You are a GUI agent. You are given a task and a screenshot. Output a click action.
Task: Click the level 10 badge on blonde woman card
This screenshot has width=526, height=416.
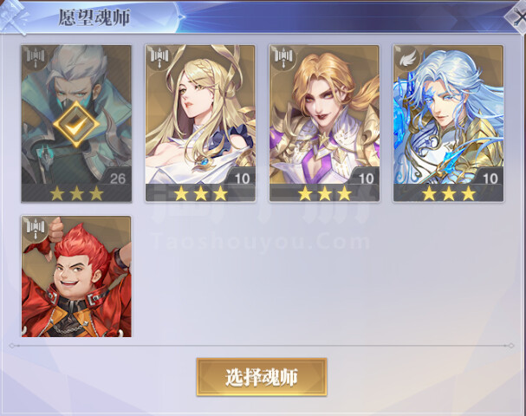[x=242, y=179]
